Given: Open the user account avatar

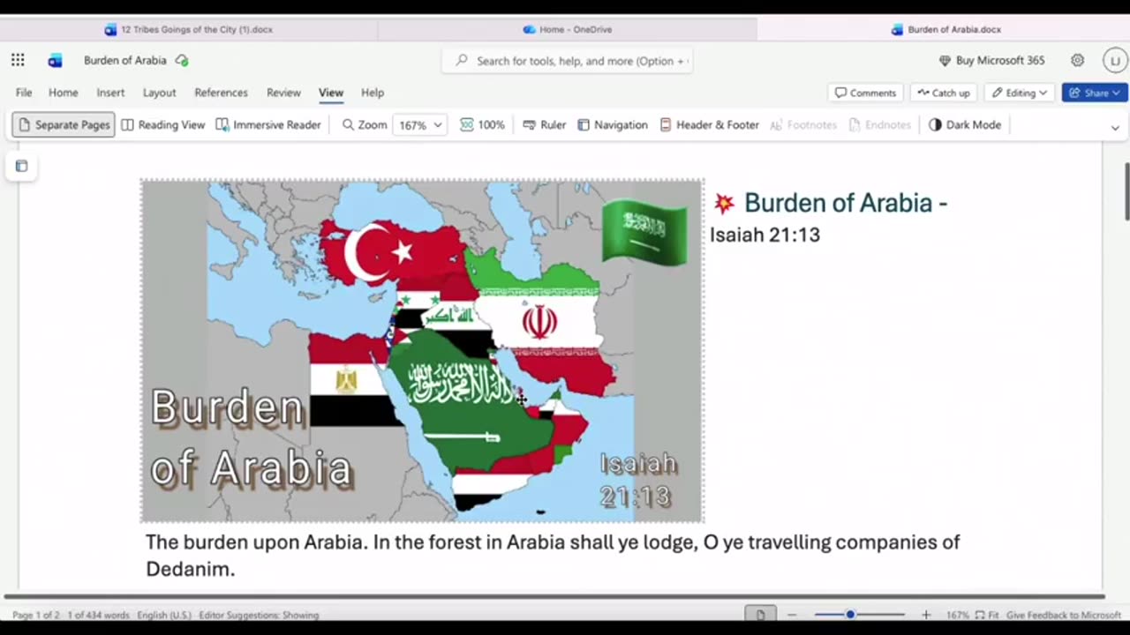Looking at the screenshot, I should 1115,60.
